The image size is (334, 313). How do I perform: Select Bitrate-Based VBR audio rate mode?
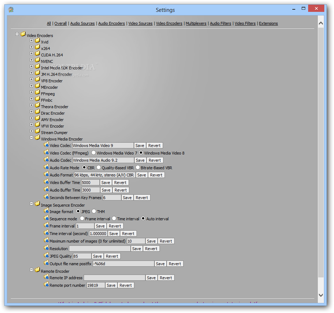point(138,167)
